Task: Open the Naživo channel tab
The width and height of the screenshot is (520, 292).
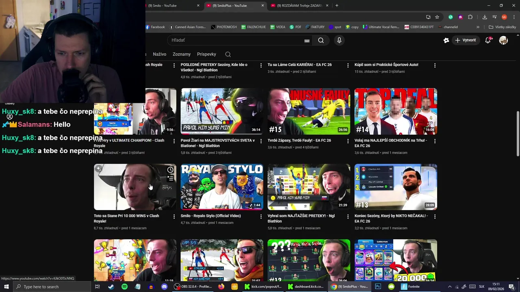Action: tap(160, 54)
